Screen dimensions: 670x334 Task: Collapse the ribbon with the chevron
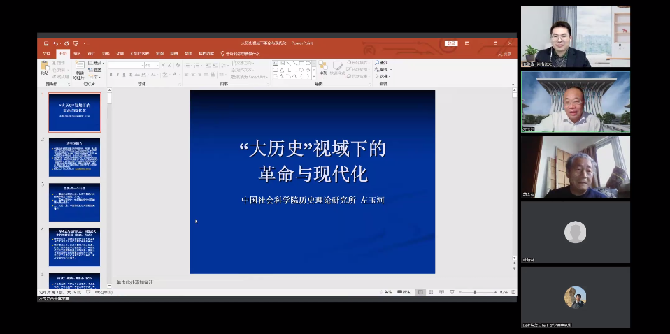point(513,85)
